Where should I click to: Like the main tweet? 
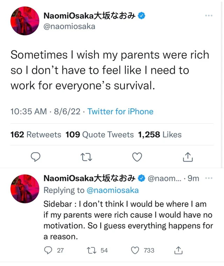click(137, 157)
